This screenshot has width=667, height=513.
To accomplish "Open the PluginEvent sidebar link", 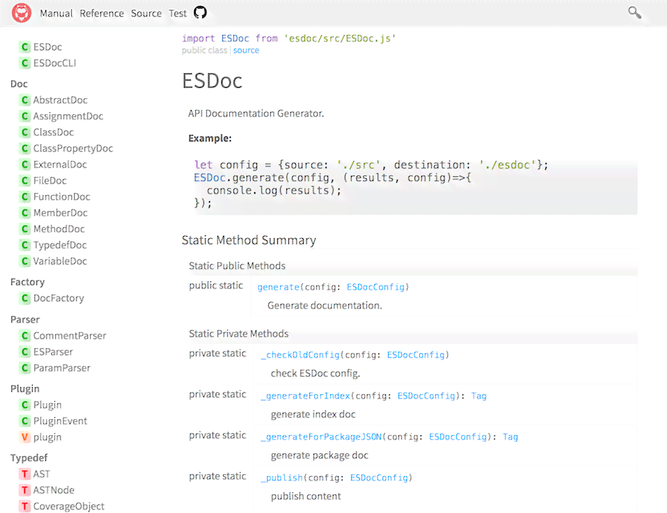I will click(60, 421).
